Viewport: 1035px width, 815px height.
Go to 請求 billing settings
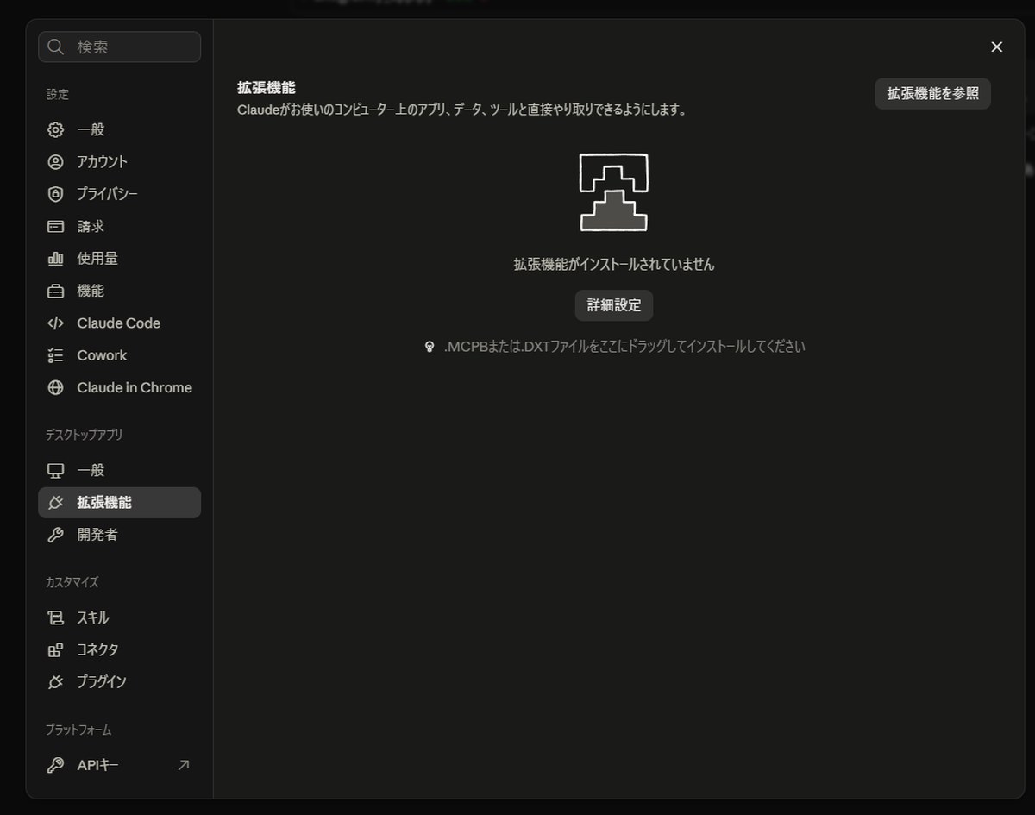120,227
